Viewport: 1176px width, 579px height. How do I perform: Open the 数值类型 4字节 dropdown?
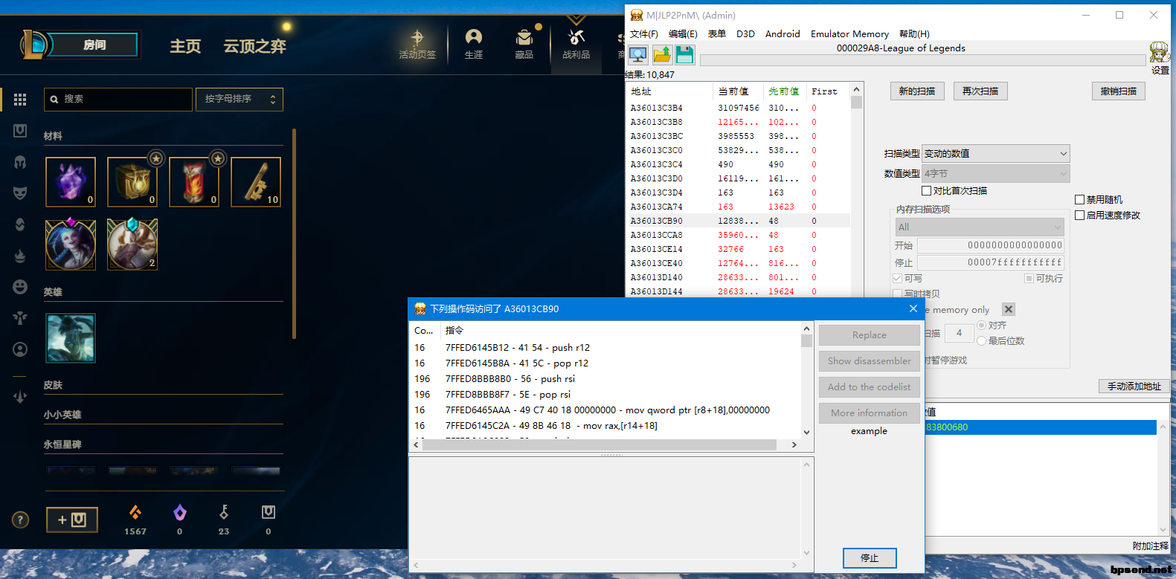click(x=995, y=173)
